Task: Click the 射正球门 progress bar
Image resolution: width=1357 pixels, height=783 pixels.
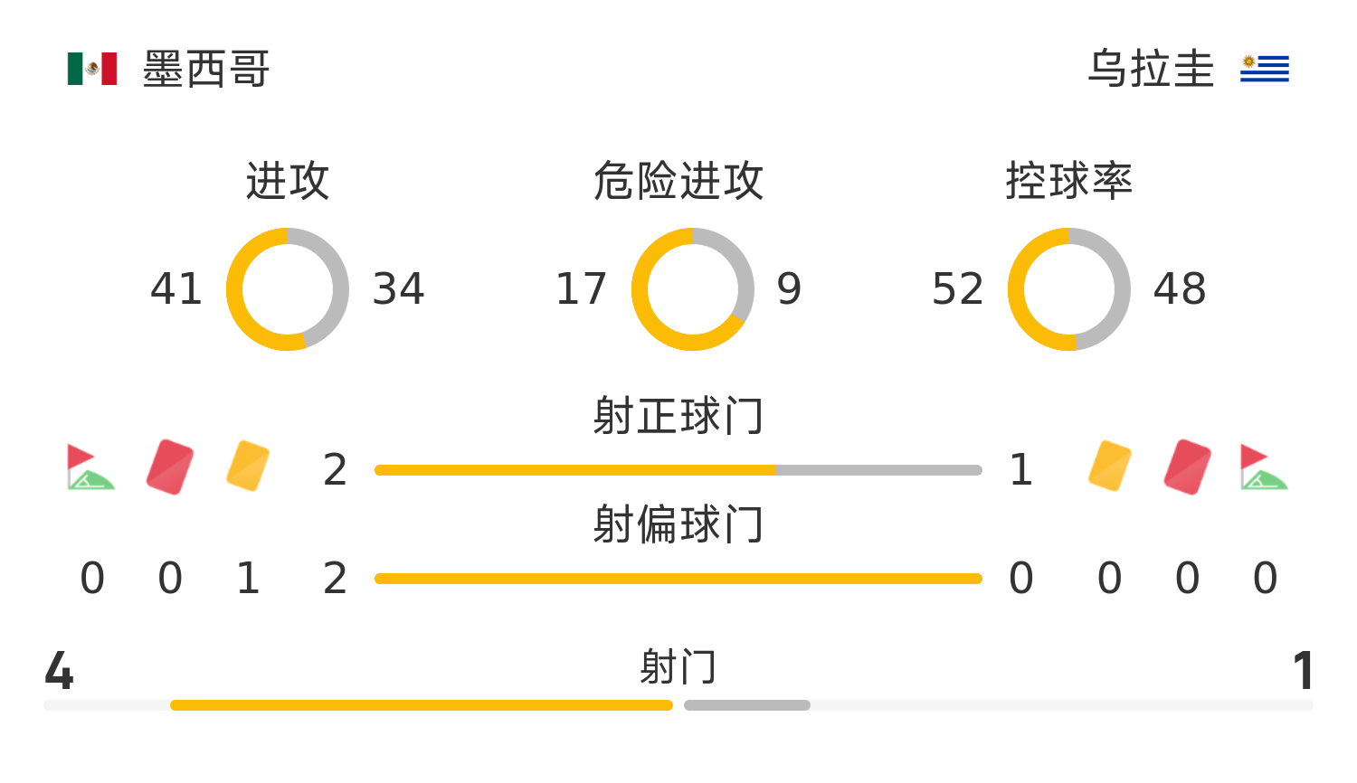Action: 678,470
